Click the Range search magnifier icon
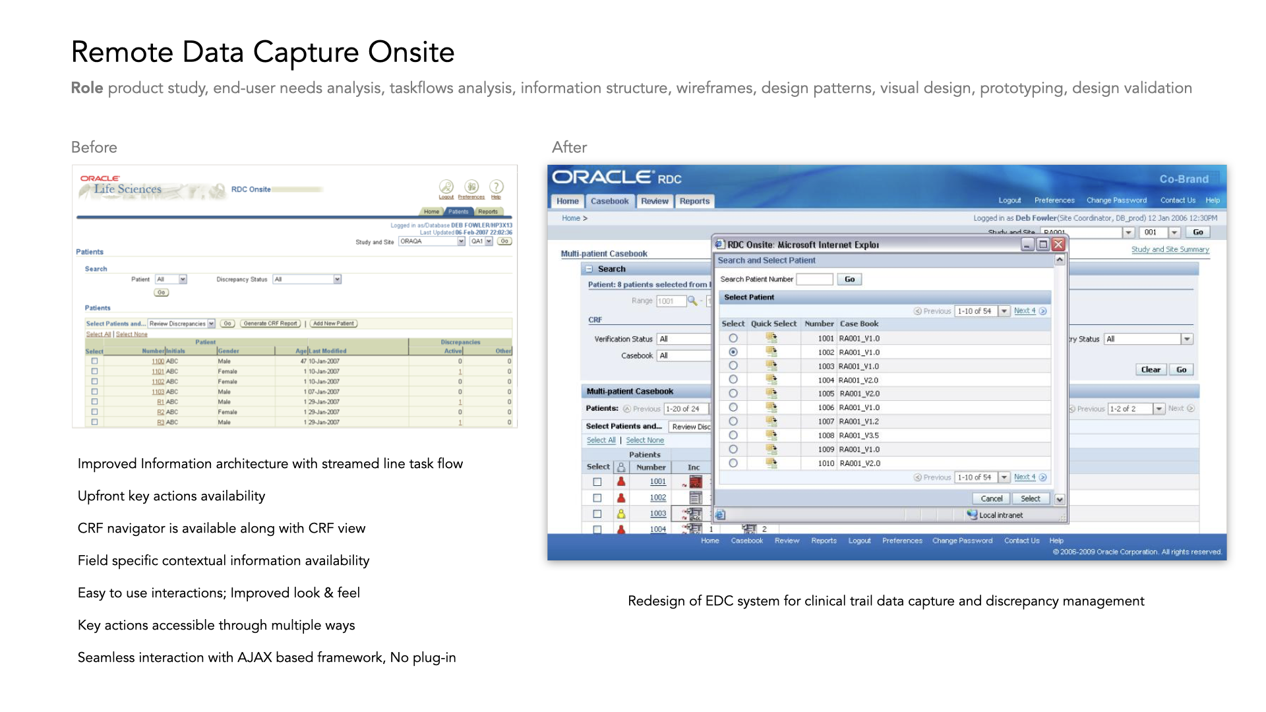This screenshot has width=1266, height=712. (x=692, y=301)
